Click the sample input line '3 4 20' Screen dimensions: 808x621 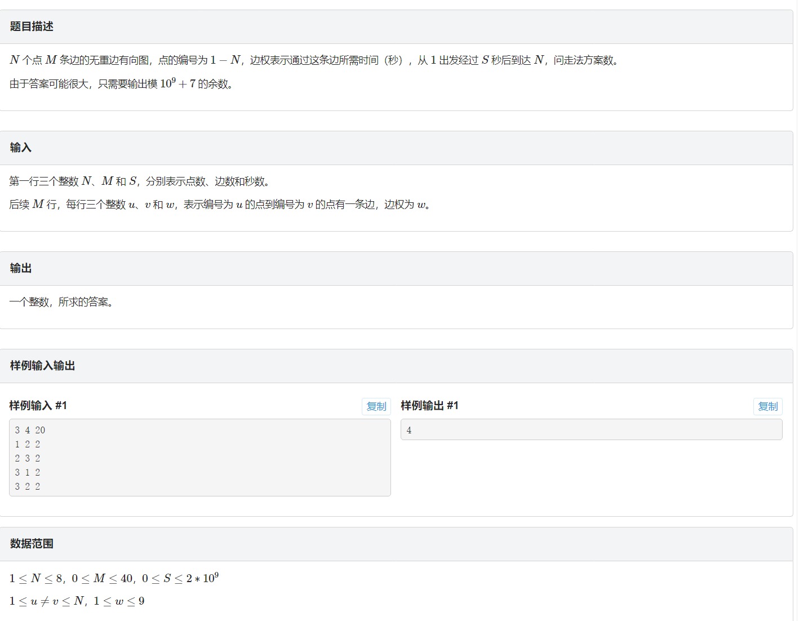pos(30,430)
